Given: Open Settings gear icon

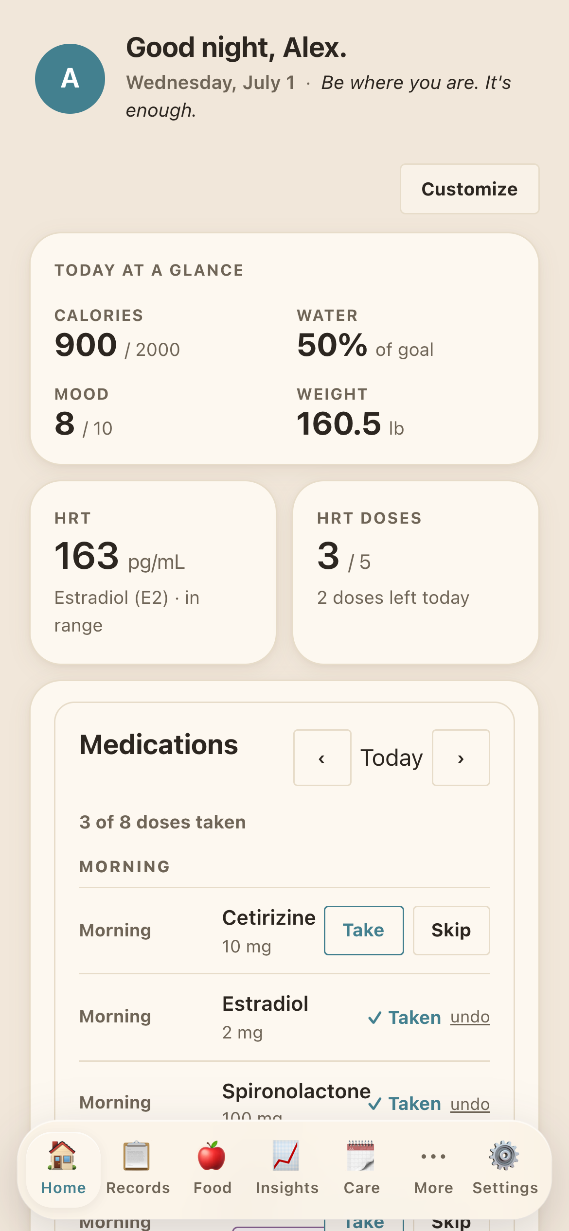Looking at the screenshot, I should (504, 1155).
